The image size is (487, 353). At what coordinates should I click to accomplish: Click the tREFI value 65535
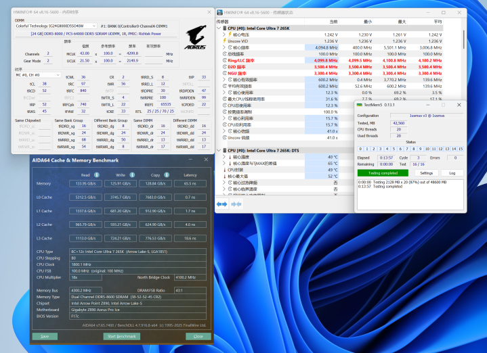pos(165,104)
